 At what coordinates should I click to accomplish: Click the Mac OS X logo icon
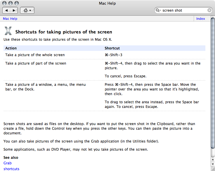point(8,31)
